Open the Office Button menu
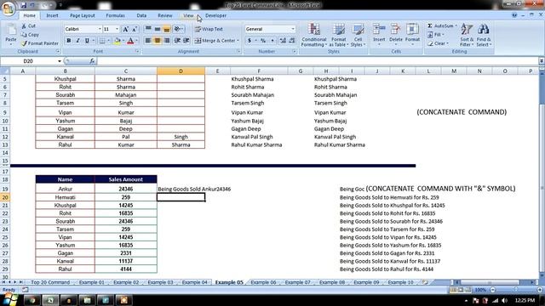545x306 pixels. pos(8,8)
